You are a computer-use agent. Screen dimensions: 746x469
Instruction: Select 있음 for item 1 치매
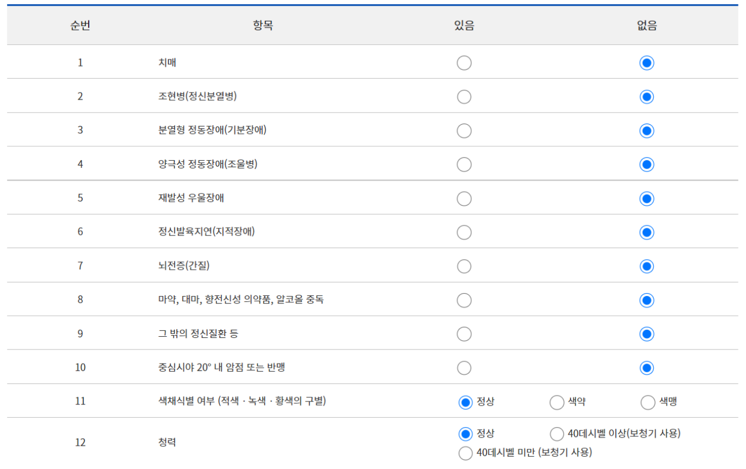pos(464,62)
